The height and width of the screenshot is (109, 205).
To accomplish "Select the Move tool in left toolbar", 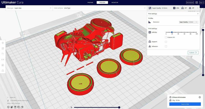I will click(3, 43).
